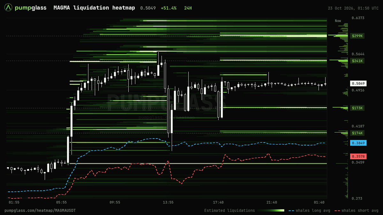Image resolution: width=383 pixels, height=215 pixels.
Task: Click the 23 Oct 2026 timestamp
Action: click(x=353, y=8)
